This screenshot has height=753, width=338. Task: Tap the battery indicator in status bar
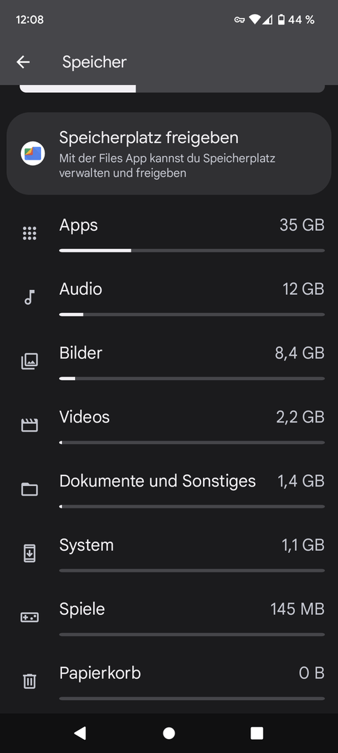pos(282,20)
